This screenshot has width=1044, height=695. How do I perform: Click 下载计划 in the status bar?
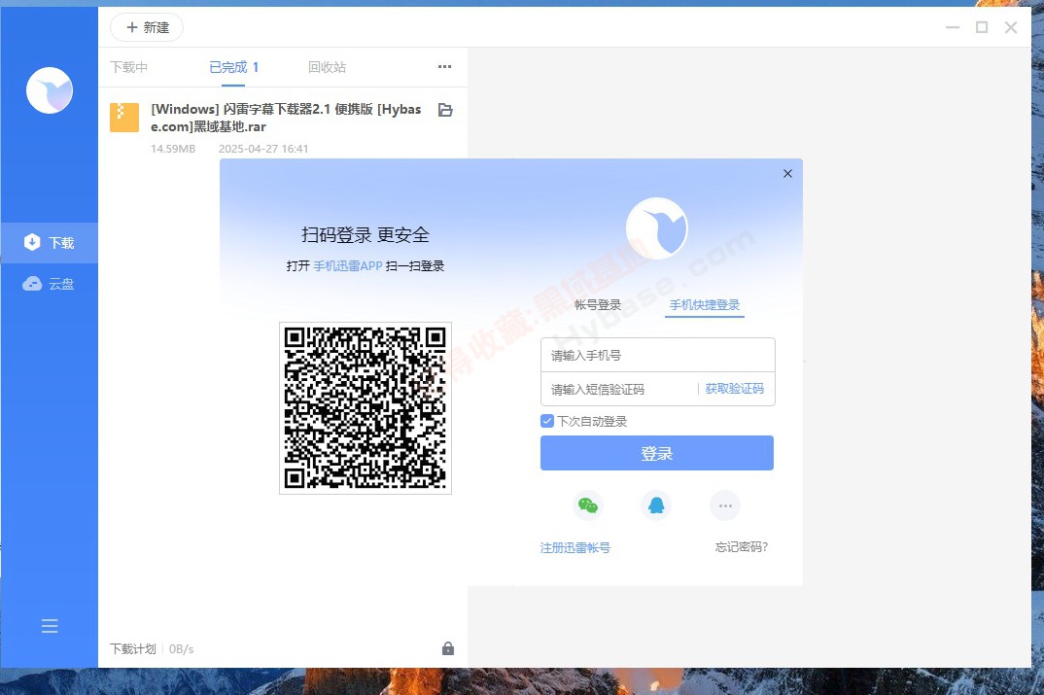(x=133, y=649)
